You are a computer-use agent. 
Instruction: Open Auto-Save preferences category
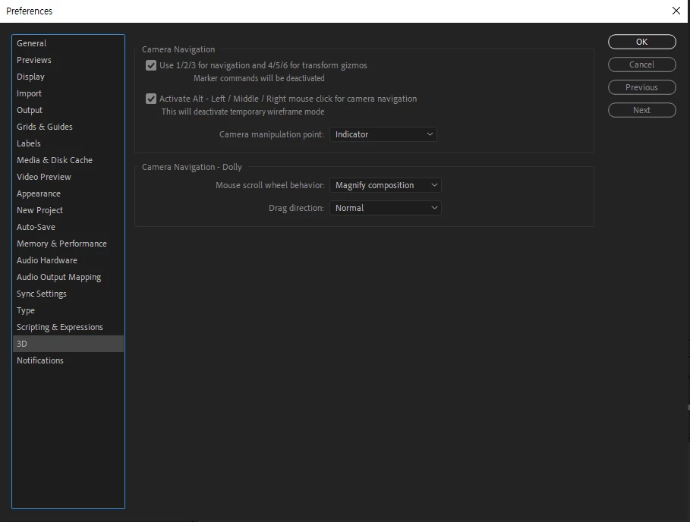click(x=68, y=227)
